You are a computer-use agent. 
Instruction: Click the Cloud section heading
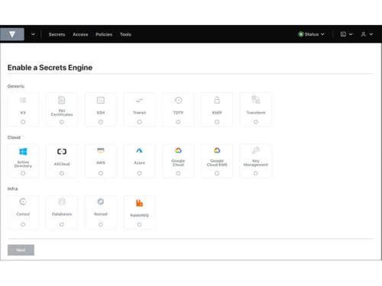(14, 137)
